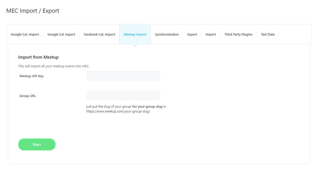Screen dimensions: 318x178
Task: Focus the Meetup API Key field
Action: click(x=123, y=76)
